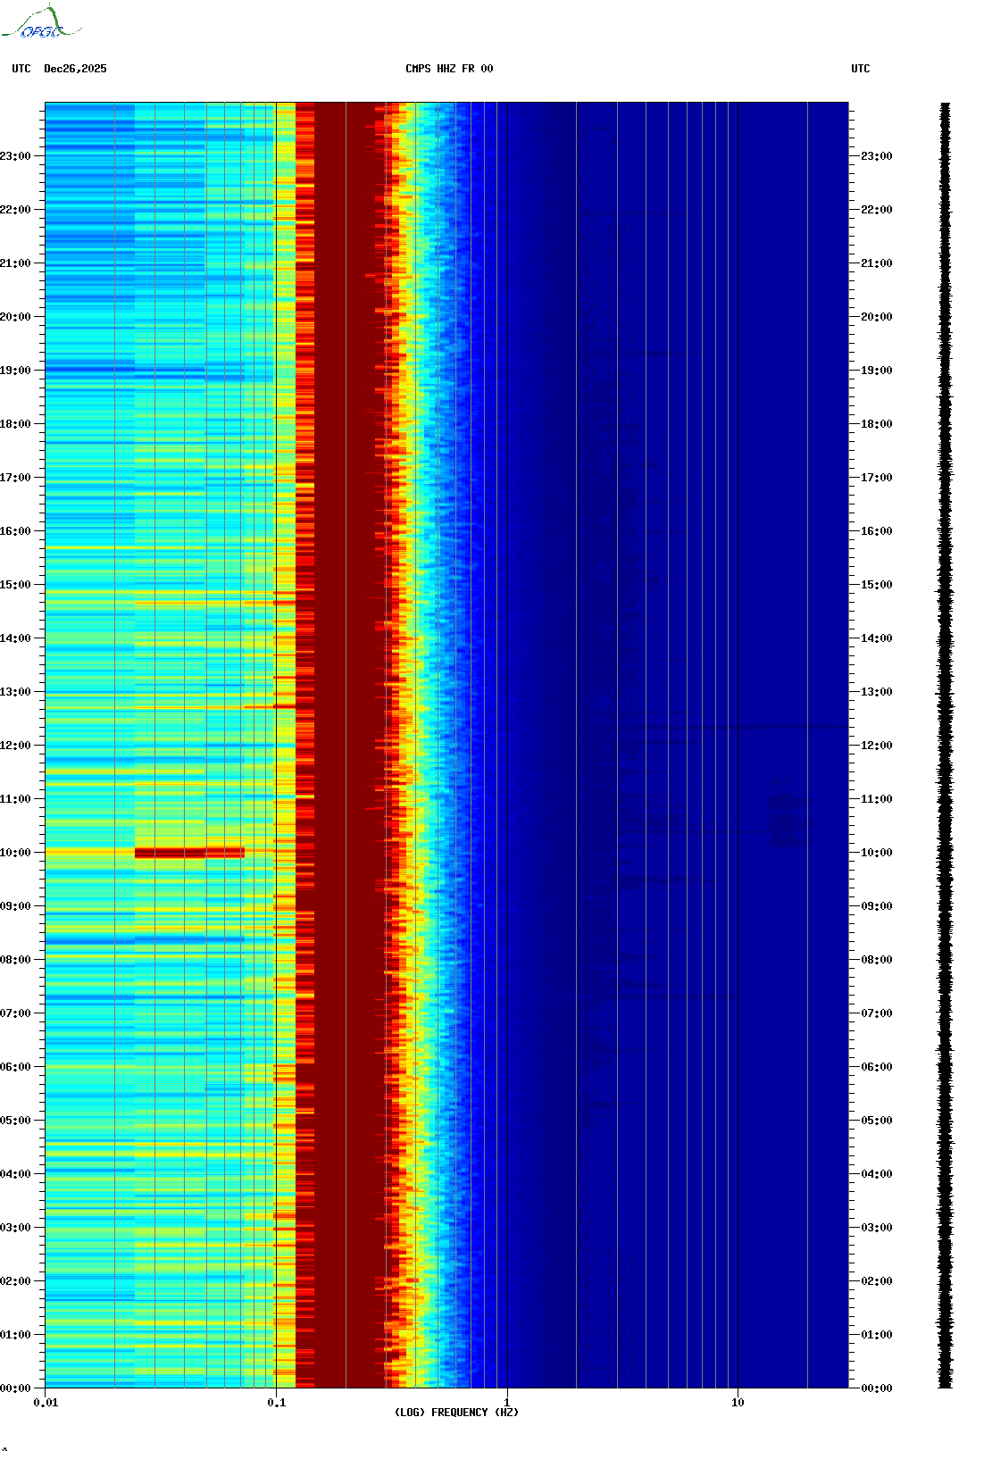Click the 0.1 frequency axis tick label
Image resolution: width=984 pixels, height=1459 pixels.
click(276, 1403)
